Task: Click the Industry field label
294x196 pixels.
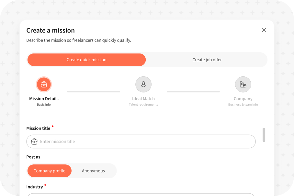Action: 35,187
